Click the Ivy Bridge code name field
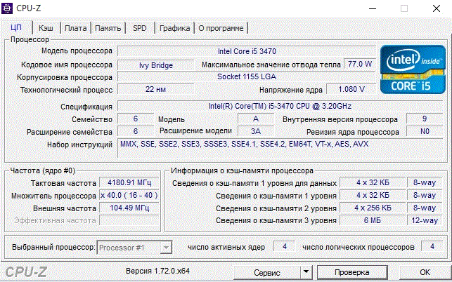 pyautogui.click(x=155, y=65)
